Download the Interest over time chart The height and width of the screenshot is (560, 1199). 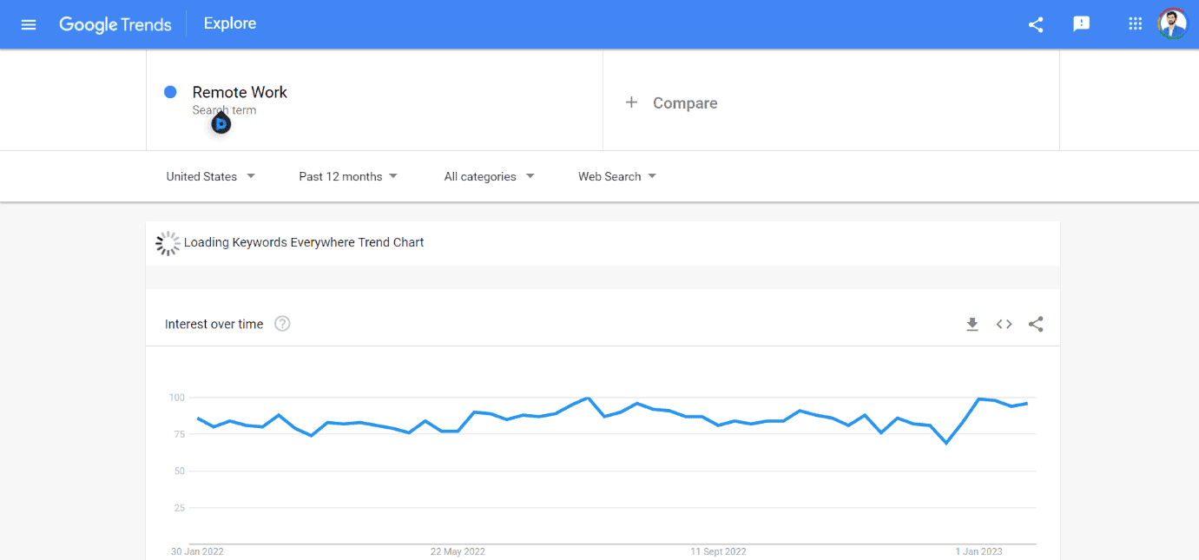point(972,324)
